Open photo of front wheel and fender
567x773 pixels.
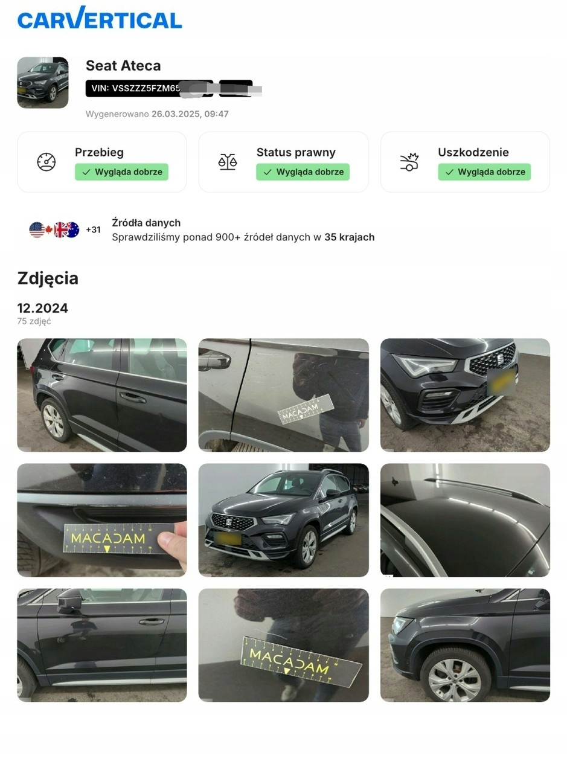(465, 645)
